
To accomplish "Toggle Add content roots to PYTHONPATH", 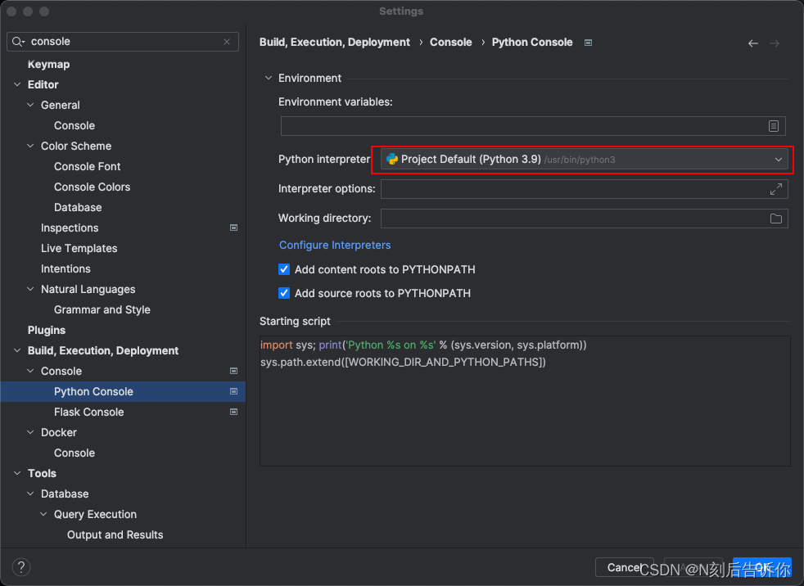I will (x=283, y=269).
